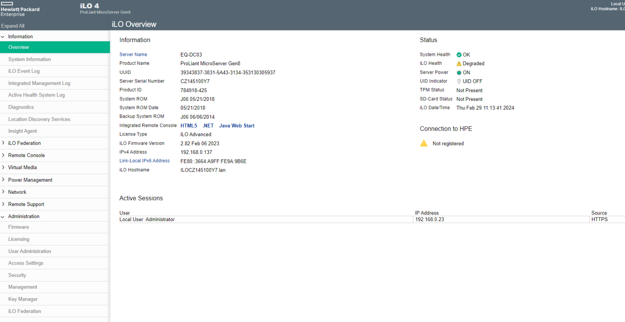Open Access Settings page
This screenshot has height=322, width=625.
[x=55, y=263]
